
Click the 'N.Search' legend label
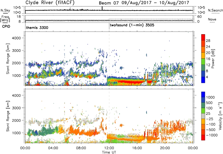tap(215, 10)
